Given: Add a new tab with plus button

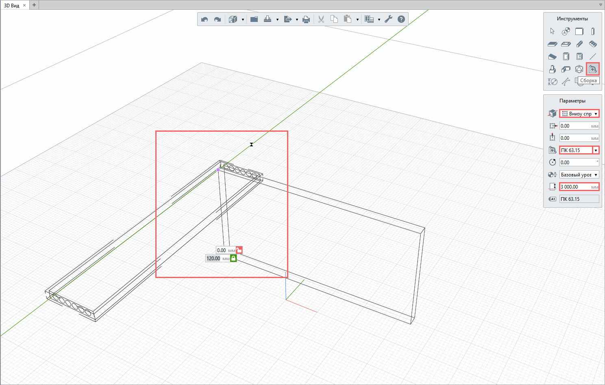Looking at the screenshot, I should point(34,5).
